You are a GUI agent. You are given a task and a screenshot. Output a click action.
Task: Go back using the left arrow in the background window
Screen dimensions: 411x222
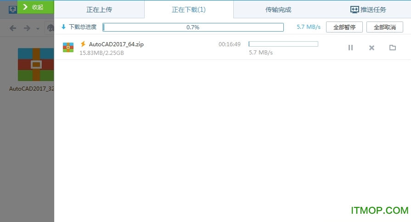coord(13,28)
